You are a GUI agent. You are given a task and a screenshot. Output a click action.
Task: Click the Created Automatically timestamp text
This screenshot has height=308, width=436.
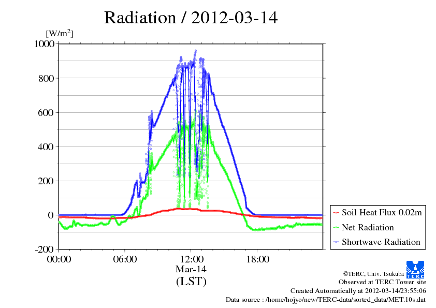pyautogui.click(x=358, y=291)
